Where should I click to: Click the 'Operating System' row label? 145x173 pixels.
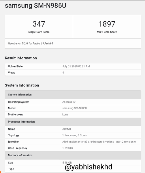click(x=19, y=102)
